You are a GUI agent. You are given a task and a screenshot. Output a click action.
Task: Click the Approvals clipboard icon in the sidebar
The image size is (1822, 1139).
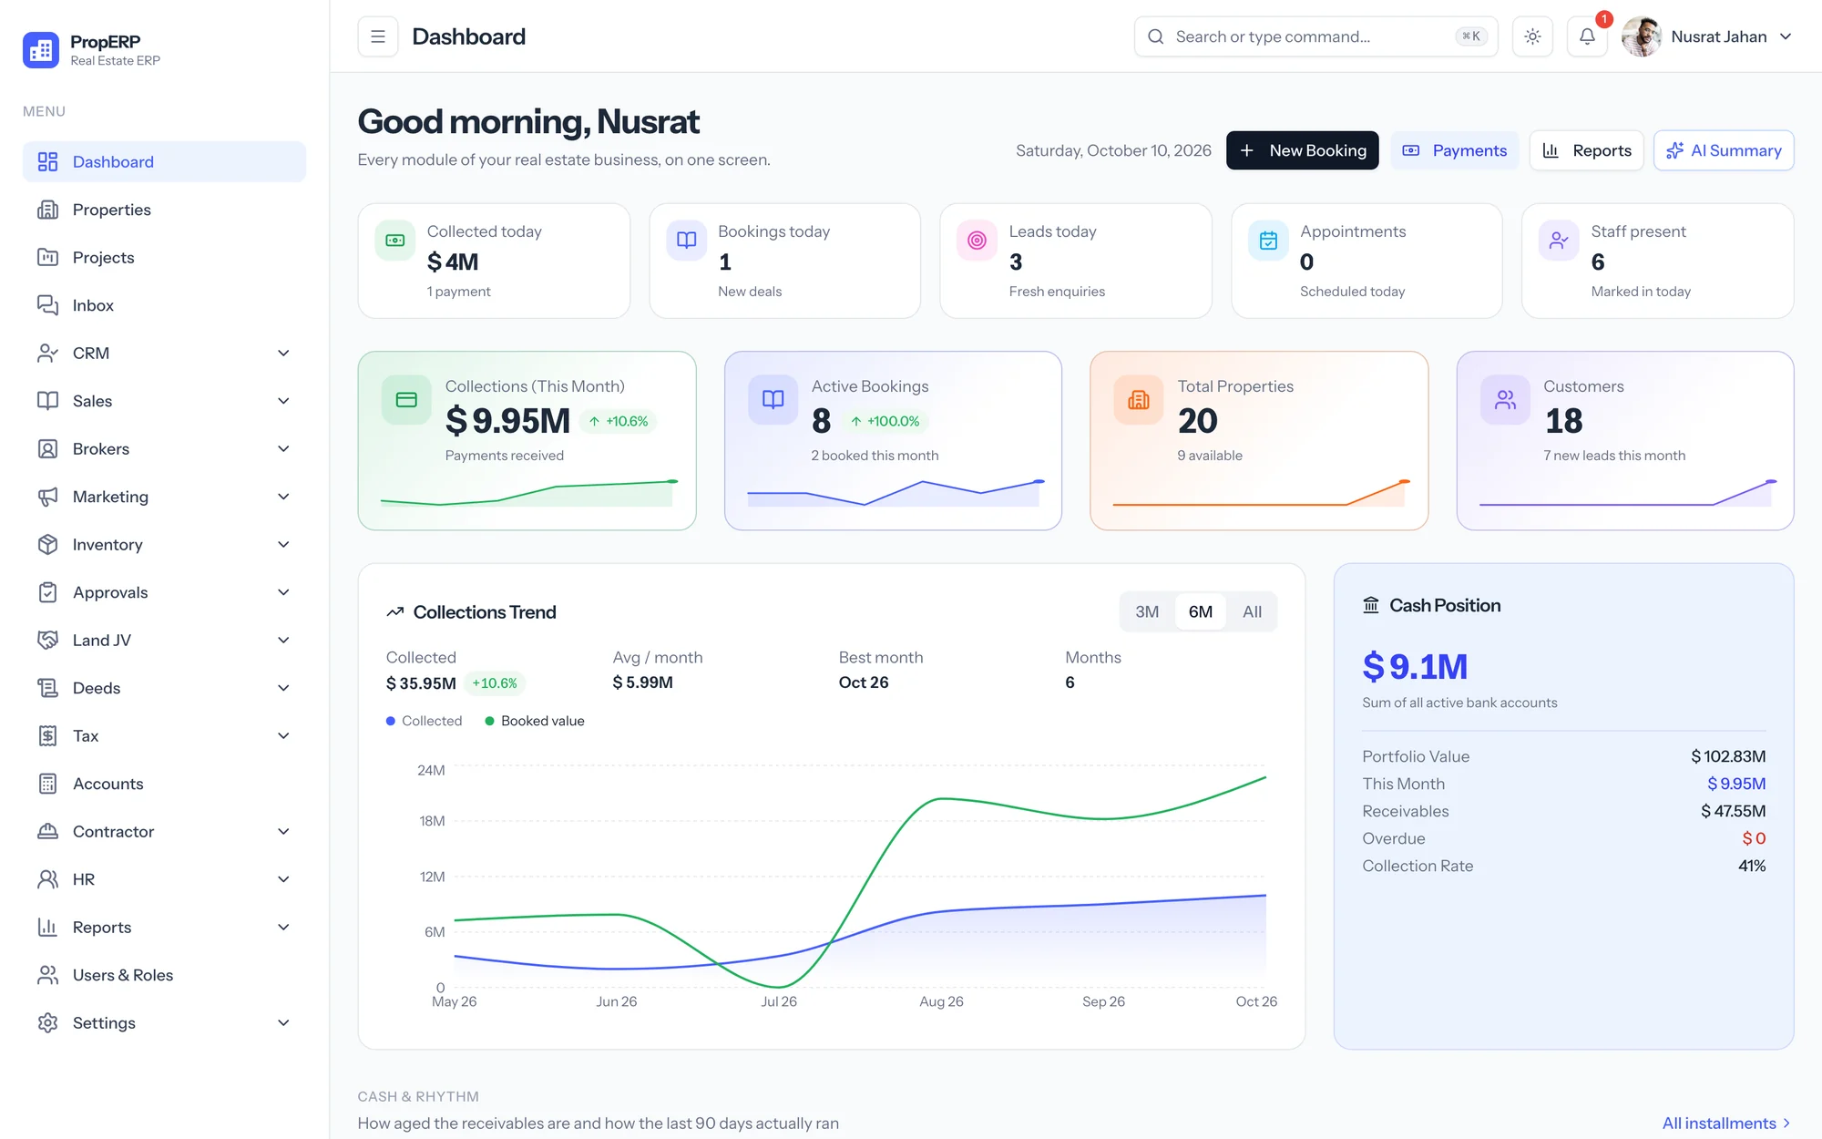[47, 592]
